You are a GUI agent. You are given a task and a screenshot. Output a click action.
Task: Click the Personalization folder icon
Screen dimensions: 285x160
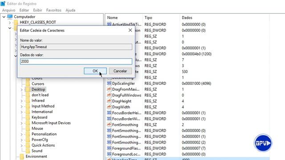point(28,134)
